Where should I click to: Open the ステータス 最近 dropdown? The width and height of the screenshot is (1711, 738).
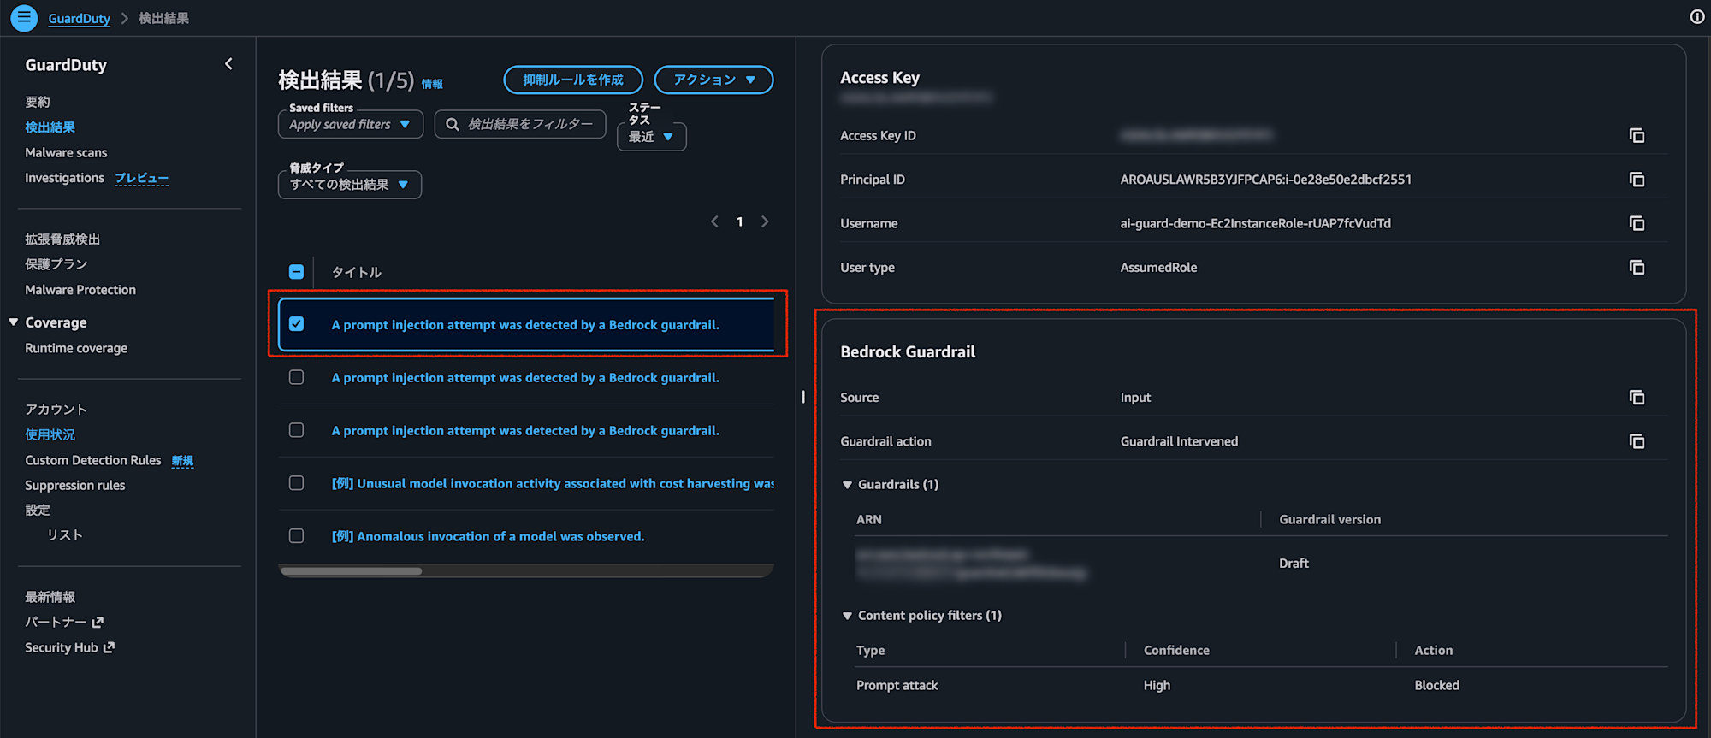coord(652,137)
